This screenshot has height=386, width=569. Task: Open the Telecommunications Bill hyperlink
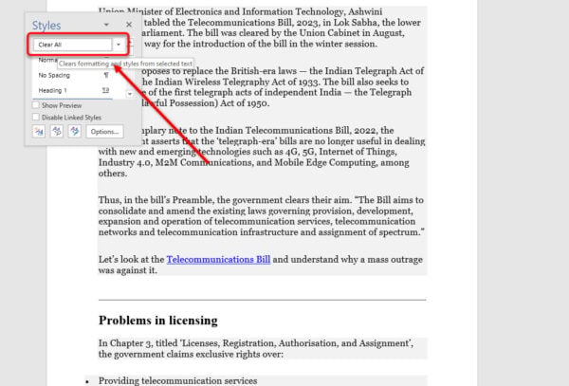click(218, 258)
